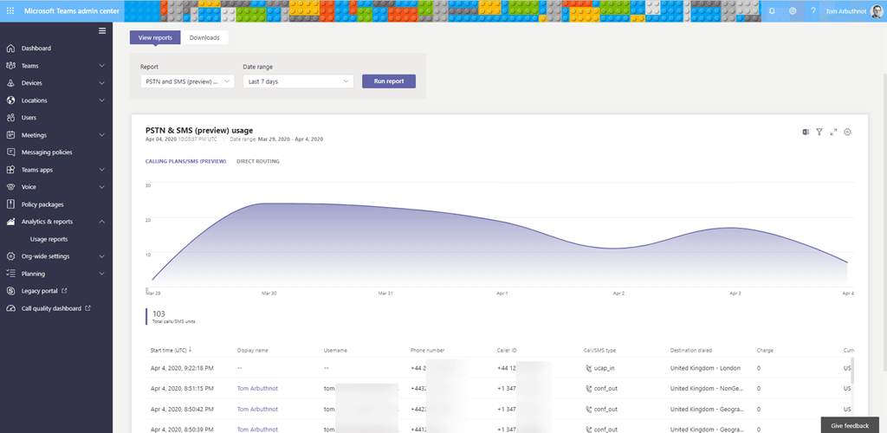
Task: Switch to the Downloads tab
Action: pyautogui.click(x=204, y=37)
